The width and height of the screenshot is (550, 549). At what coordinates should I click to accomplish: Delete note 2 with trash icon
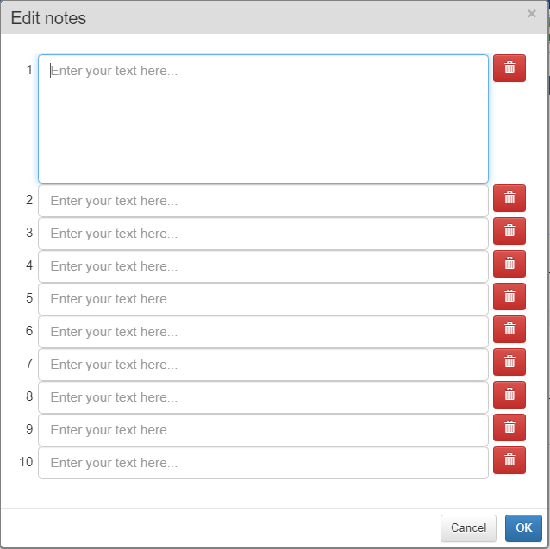(x=509, y=198)
